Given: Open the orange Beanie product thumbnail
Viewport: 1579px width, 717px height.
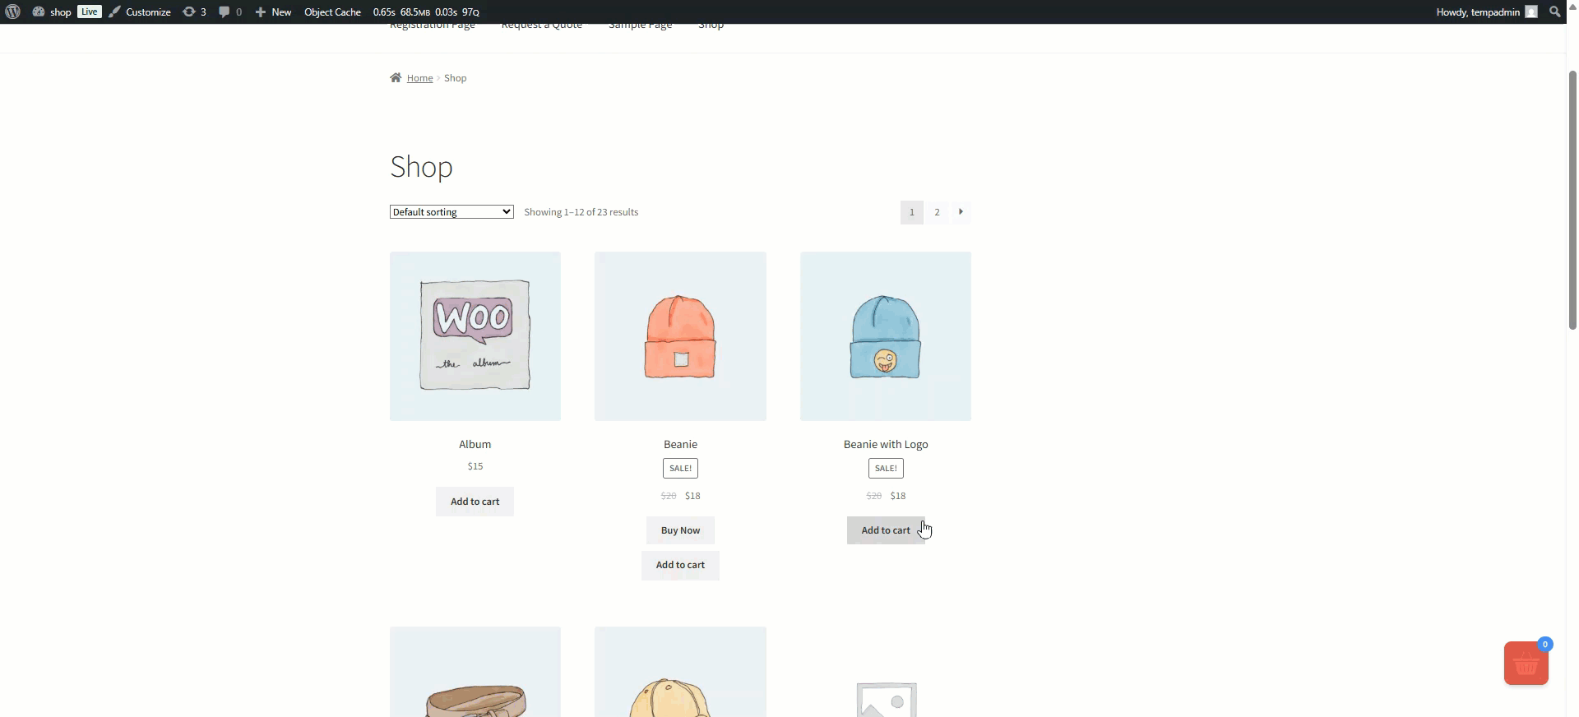Looking at the screenshot, I should click(680, 336).
